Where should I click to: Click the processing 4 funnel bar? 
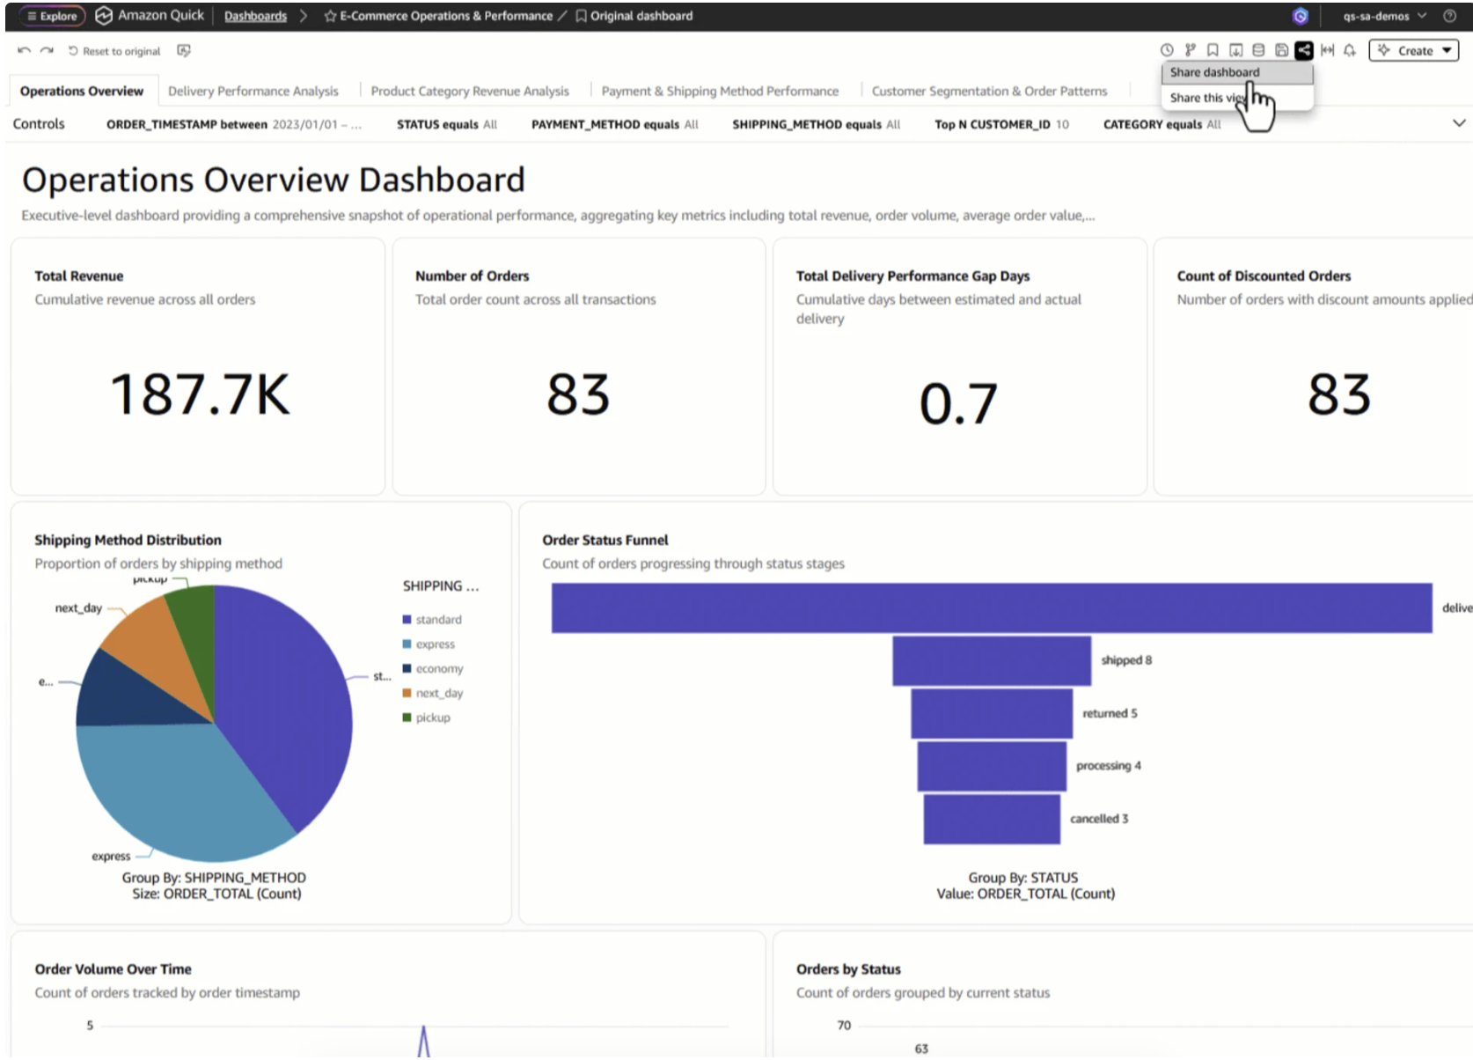[992, 766]
